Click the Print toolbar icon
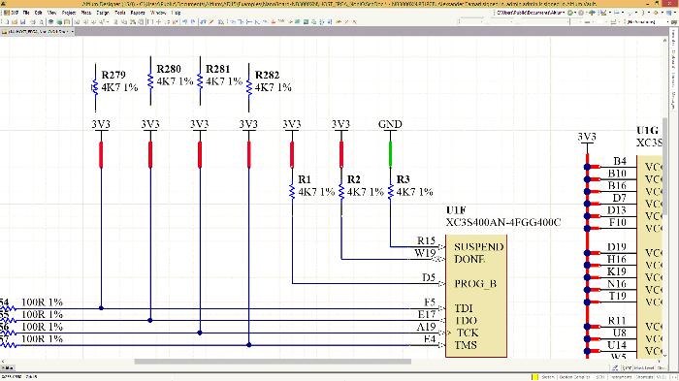The image size is (679, 381). (x=33, y=21)
